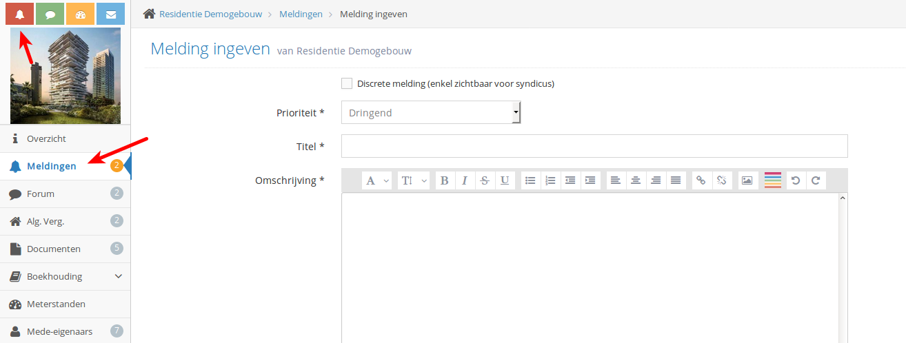Open Documenten in the sidebar

[54, 249]
